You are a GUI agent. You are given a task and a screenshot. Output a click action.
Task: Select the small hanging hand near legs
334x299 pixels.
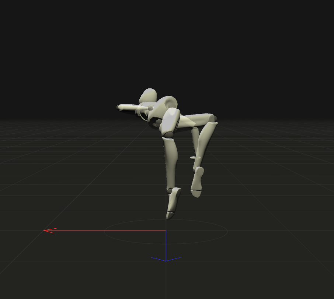(195, 158)
